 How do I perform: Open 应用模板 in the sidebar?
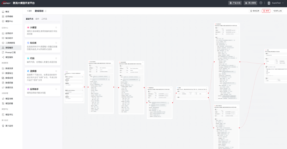coord(9,17)
